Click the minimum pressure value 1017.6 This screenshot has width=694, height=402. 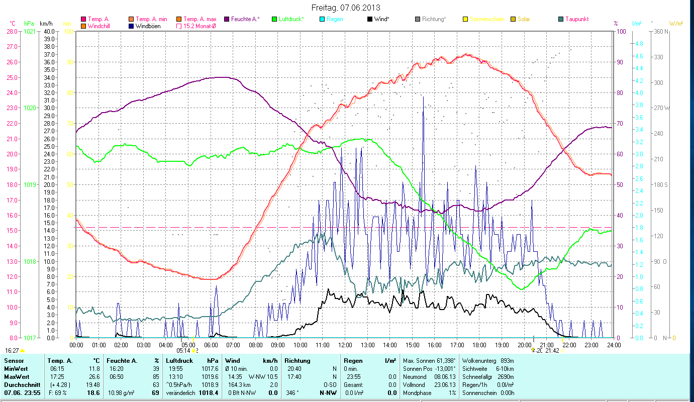tap(211, 368)
